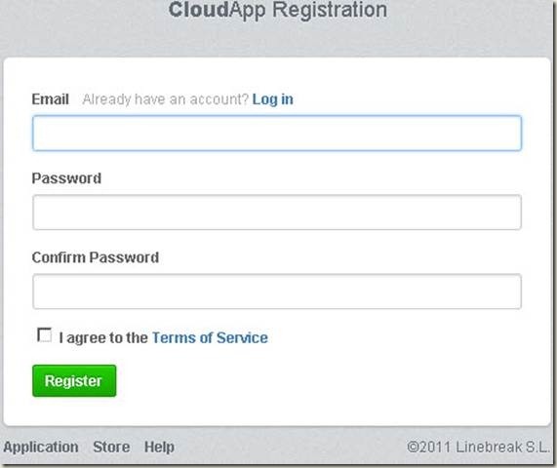Click the 'Already have an account?' text
The width and height of the screenshot is (557, 468).
[x=165, y=99]
